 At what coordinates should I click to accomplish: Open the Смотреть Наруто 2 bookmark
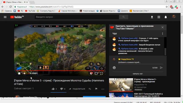pos(46,11)
